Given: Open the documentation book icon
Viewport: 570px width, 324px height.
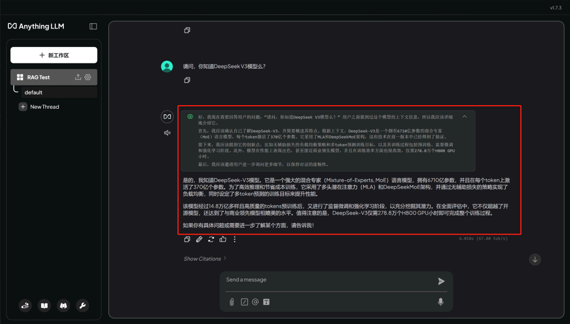Looking at the screenshot, I should pos(44,306).
